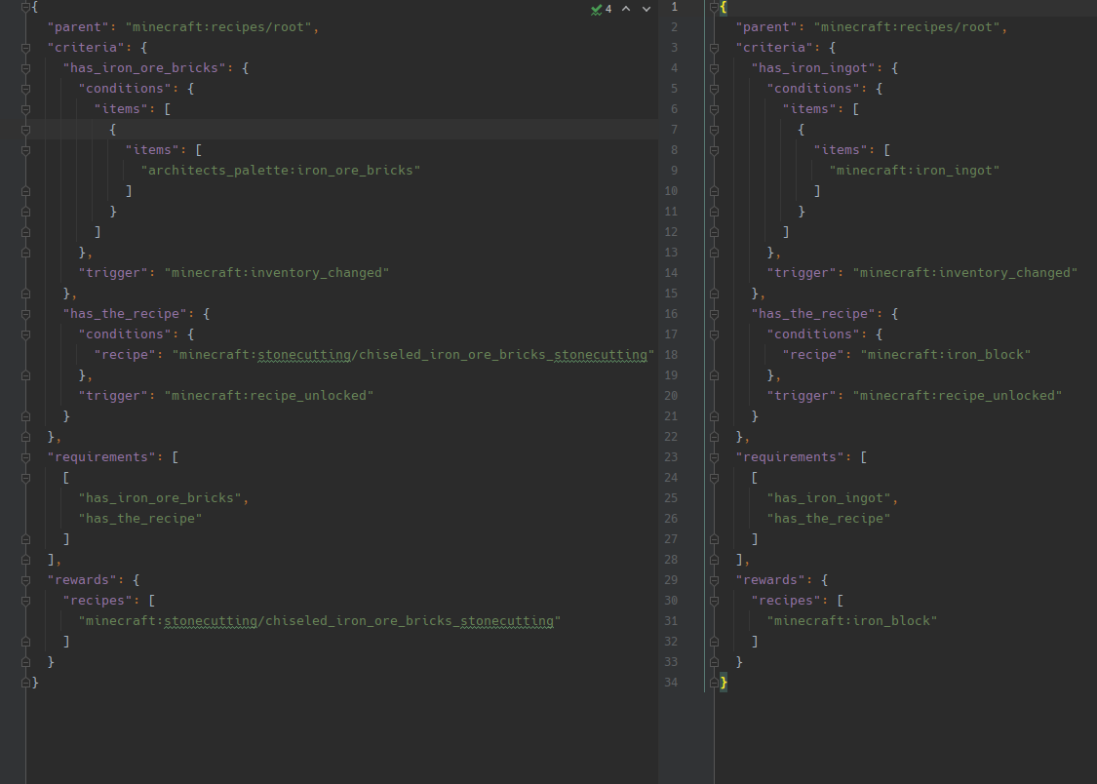Go to next highlighted problem arrow

(646, 9)
